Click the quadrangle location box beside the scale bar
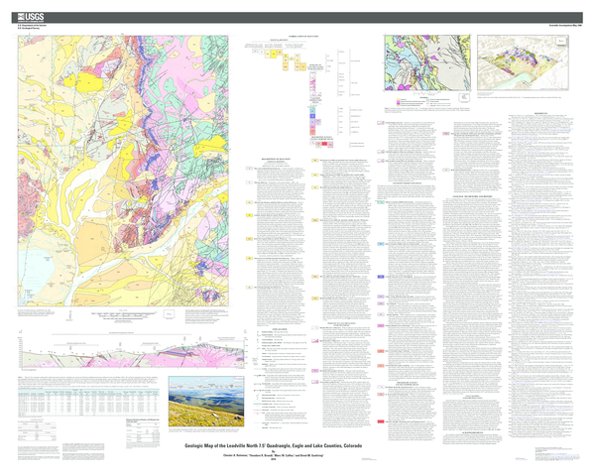595x475 pixels. tap(169, 314)
